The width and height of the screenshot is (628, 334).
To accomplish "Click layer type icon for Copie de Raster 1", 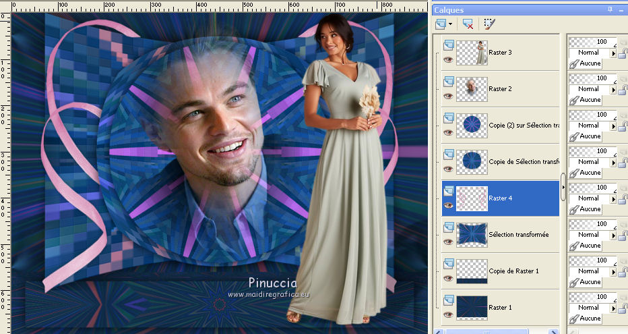I will pos(449,264).
